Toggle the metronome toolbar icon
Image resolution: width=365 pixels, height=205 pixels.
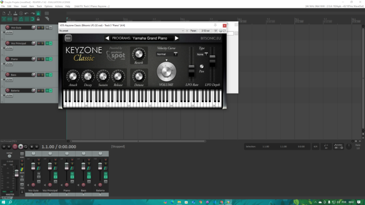[x=38, y=14]
